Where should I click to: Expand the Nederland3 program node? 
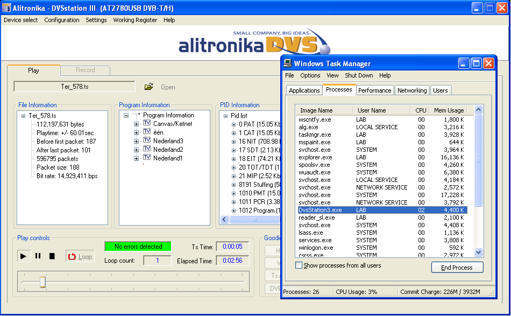pyautogui.click(x=136, y=141)
